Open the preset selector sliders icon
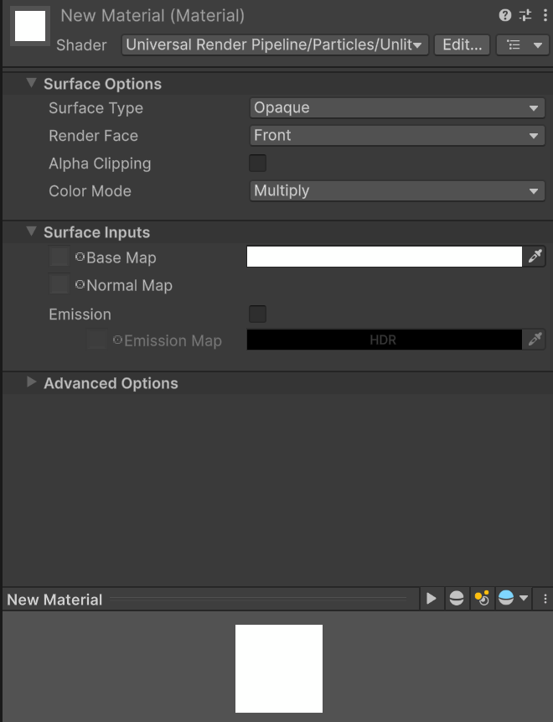 point(525,16)
